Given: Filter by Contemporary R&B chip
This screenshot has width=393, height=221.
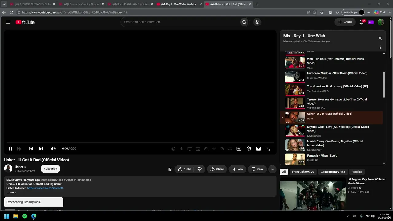Looking at the screenshot, I should [x=333, y=172].
